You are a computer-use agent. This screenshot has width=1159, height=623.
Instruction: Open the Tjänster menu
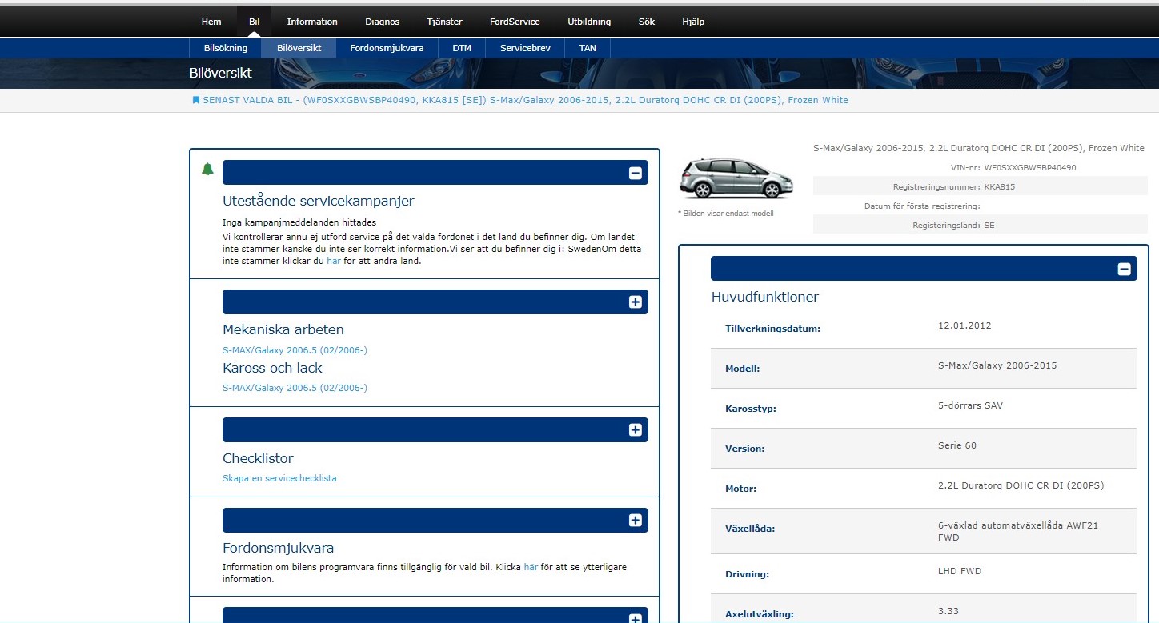[444, 22]
